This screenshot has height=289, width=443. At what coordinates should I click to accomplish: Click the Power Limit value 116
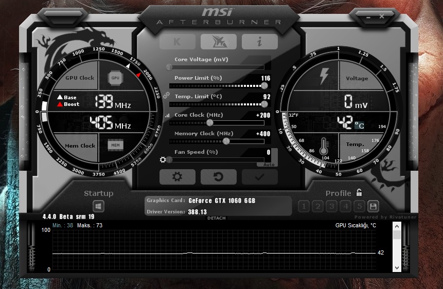(265, 78)
